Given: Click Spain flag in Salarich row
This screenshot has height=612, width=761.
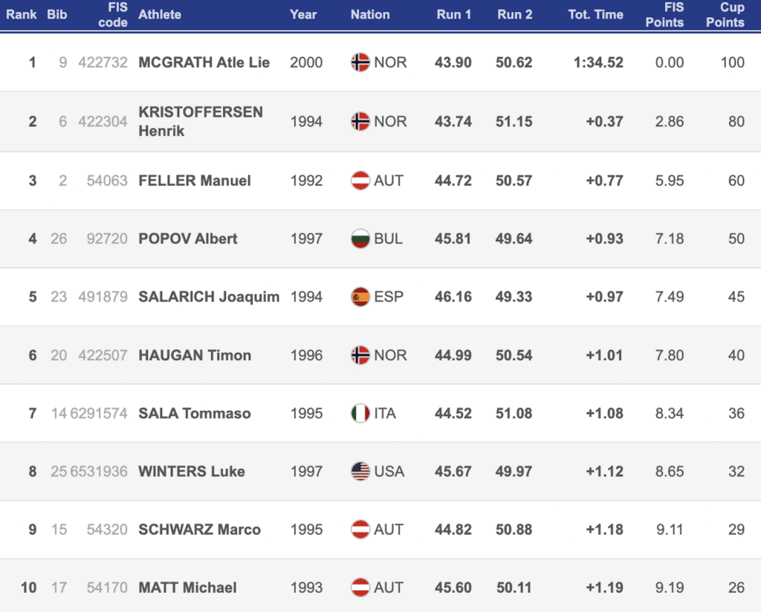Looking at the screenshot, I should [360, 297].
